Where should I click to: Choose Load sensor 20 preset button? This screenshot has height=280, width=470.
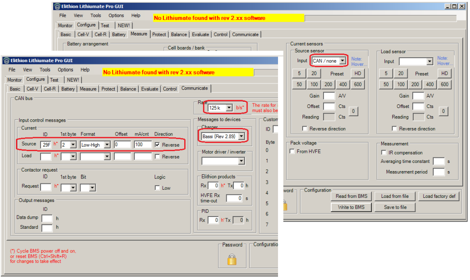click(401, 74)
